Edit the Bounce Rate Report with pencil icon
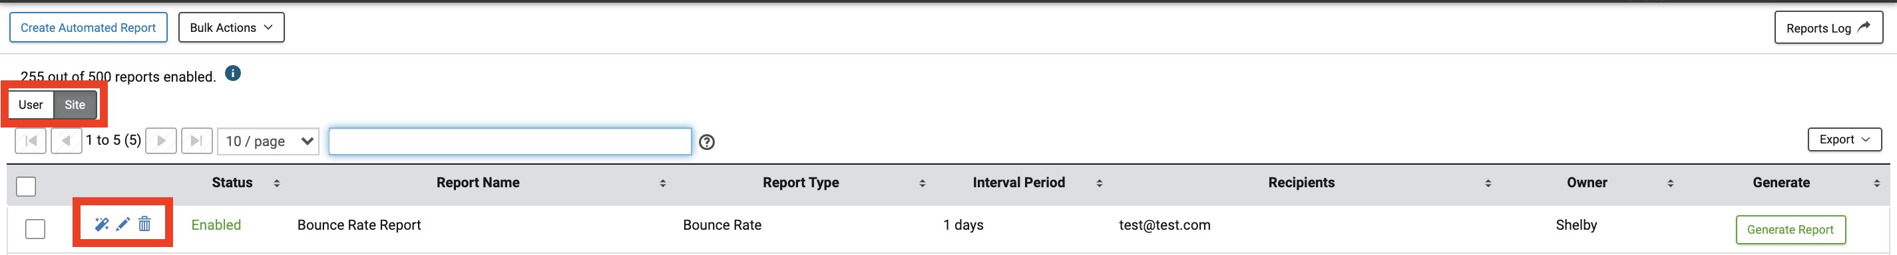Screen dimensions: 1897x255 (123, 224)
